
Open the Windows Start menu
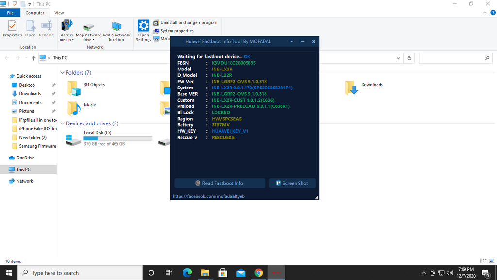click(9, 273)
